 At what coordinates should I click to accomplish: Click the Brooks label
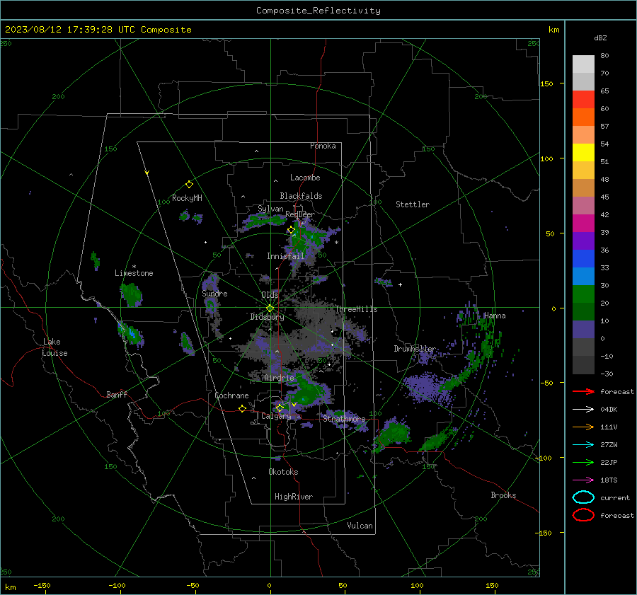(x=503, y=495)
